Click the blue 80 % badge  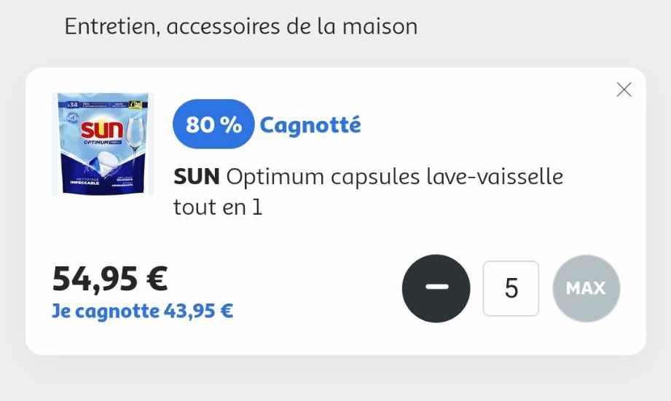(x=213, y=124)
